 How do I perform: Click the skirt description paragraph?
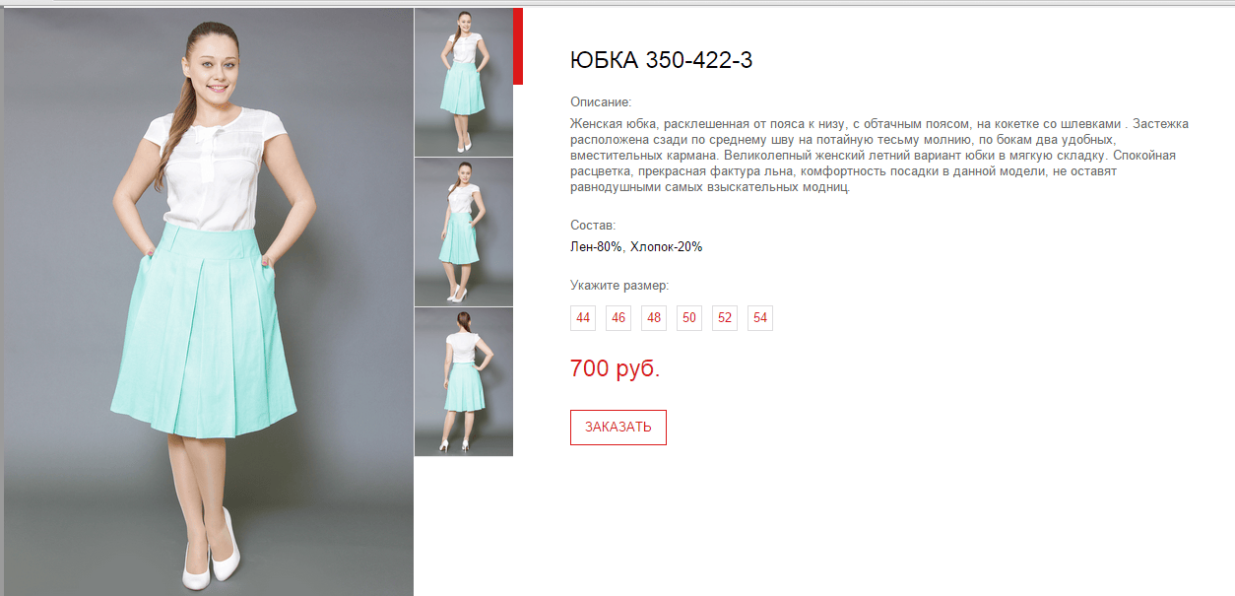click(879, 156)
